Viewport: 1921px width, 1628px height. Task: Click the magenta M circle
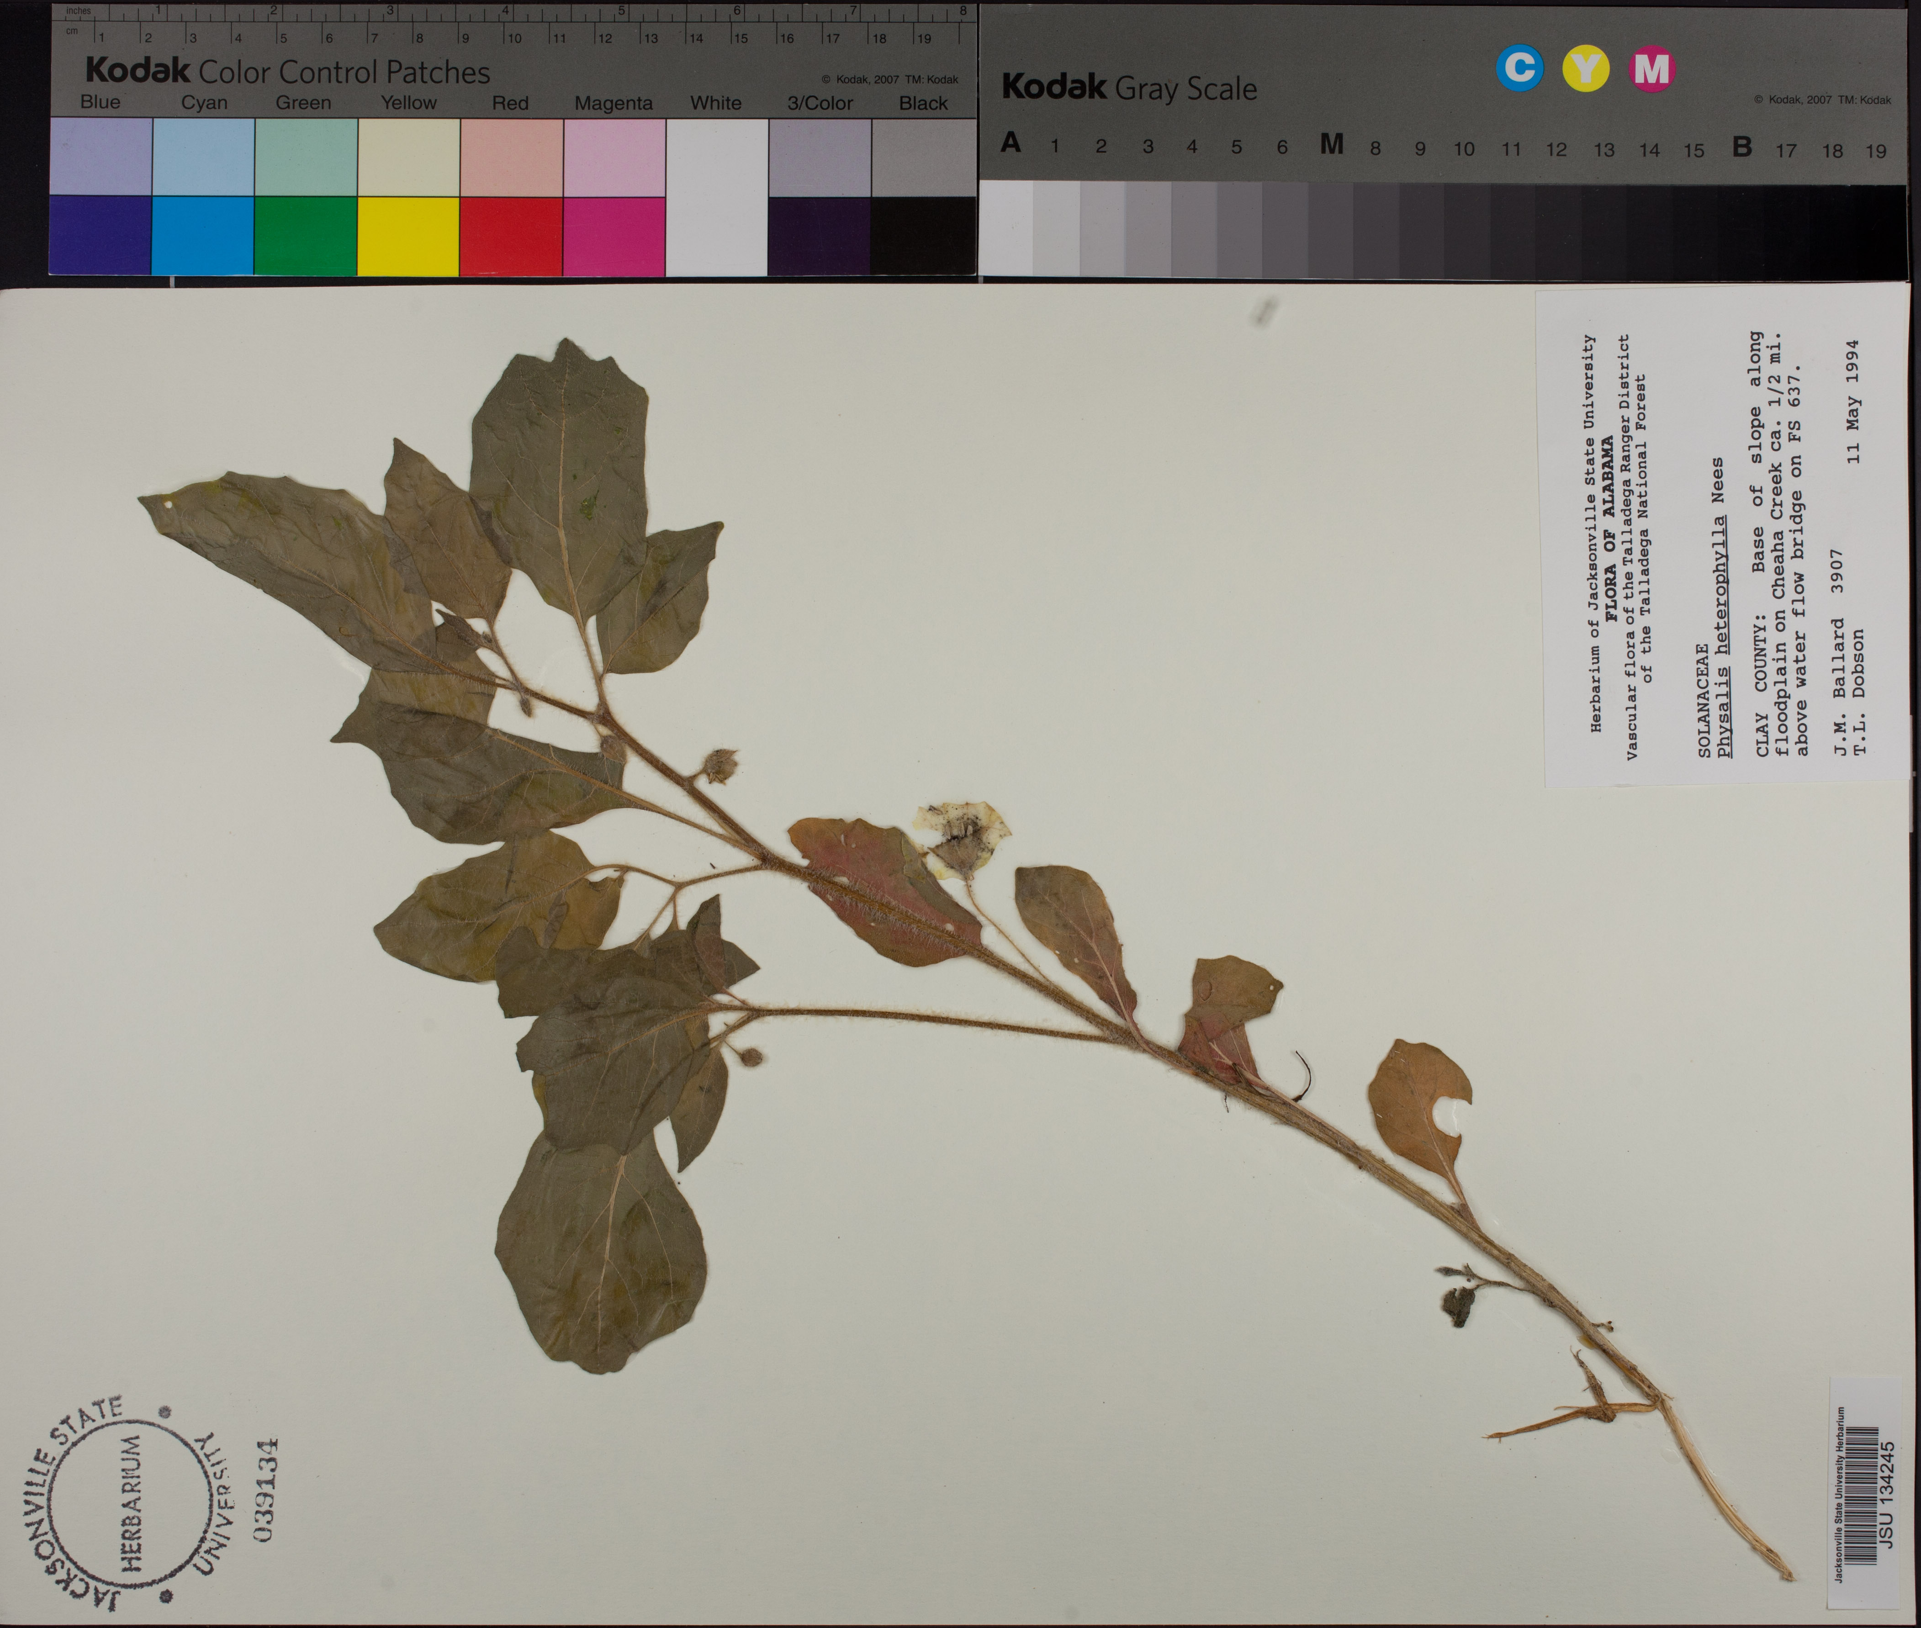point(1651,69)
